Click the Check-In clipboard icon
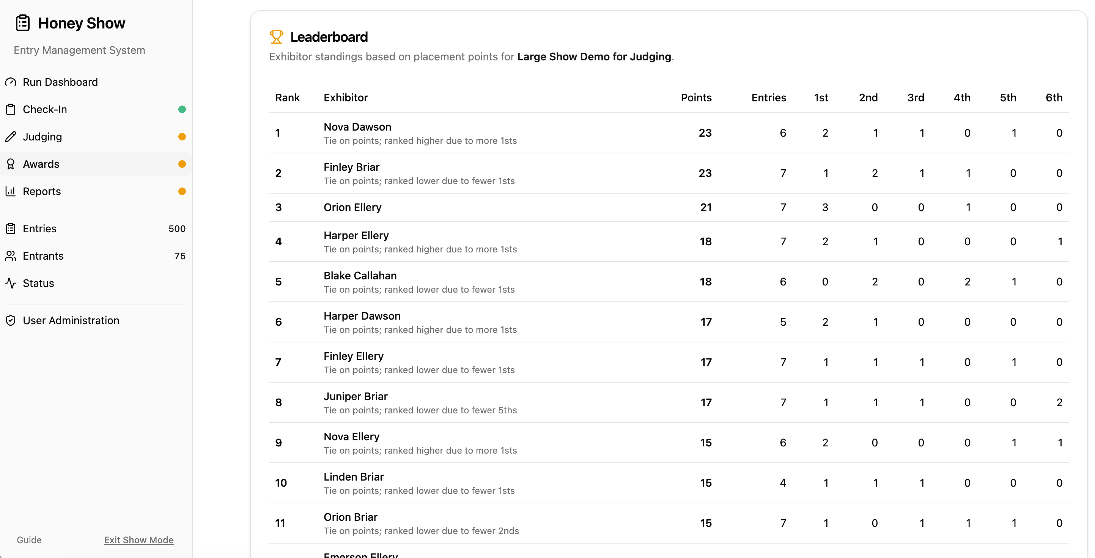The width and height of the screenshot is (1095, 558). [11, 109]
